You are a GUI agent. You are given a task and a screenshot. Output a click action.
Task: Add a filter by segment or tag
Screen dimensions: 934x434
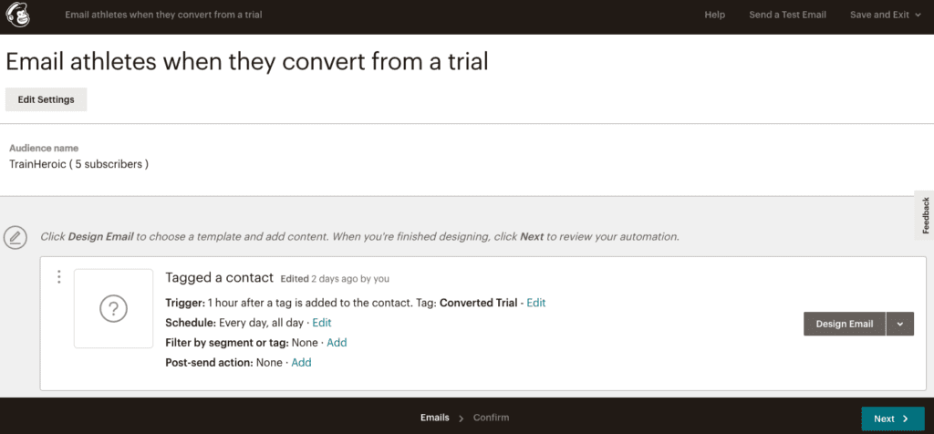point(337,342)
